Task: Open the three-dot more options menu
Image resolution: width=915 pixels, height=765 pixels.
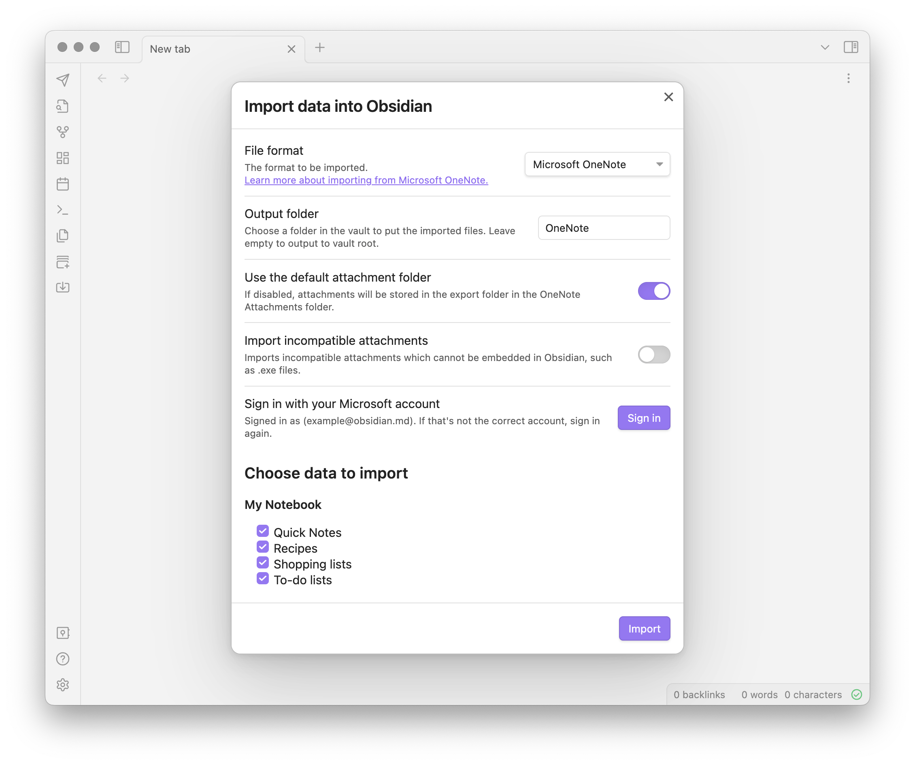Action: 848,78
